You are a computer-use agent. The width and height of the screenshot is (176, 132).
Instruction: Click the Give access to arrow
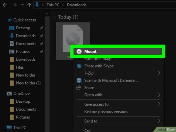tap(159, 104)
